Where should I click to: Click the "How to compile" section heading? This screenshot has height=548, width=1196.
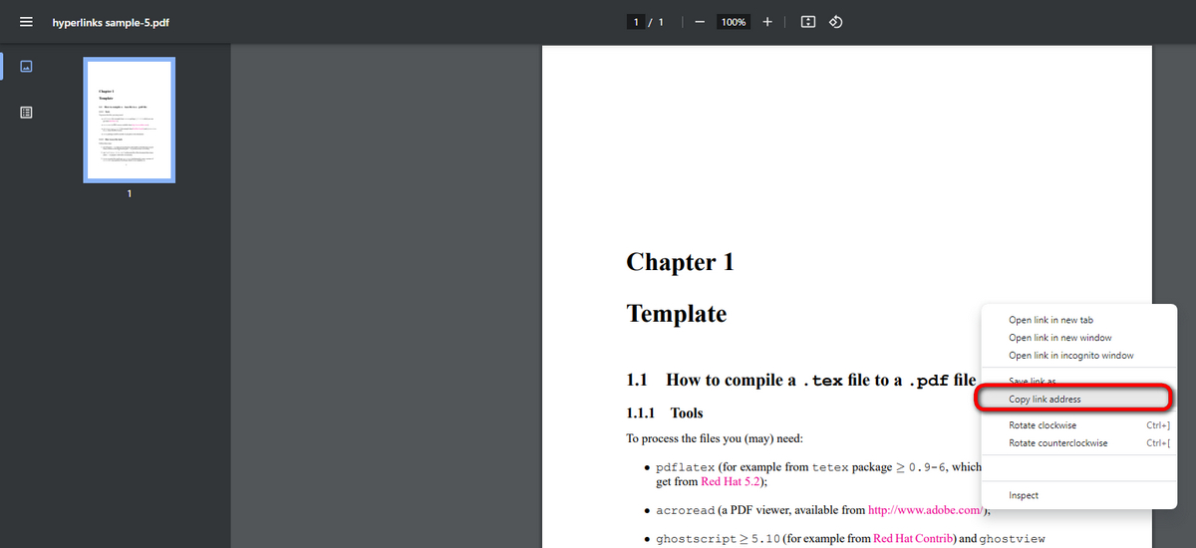point(801,380)
